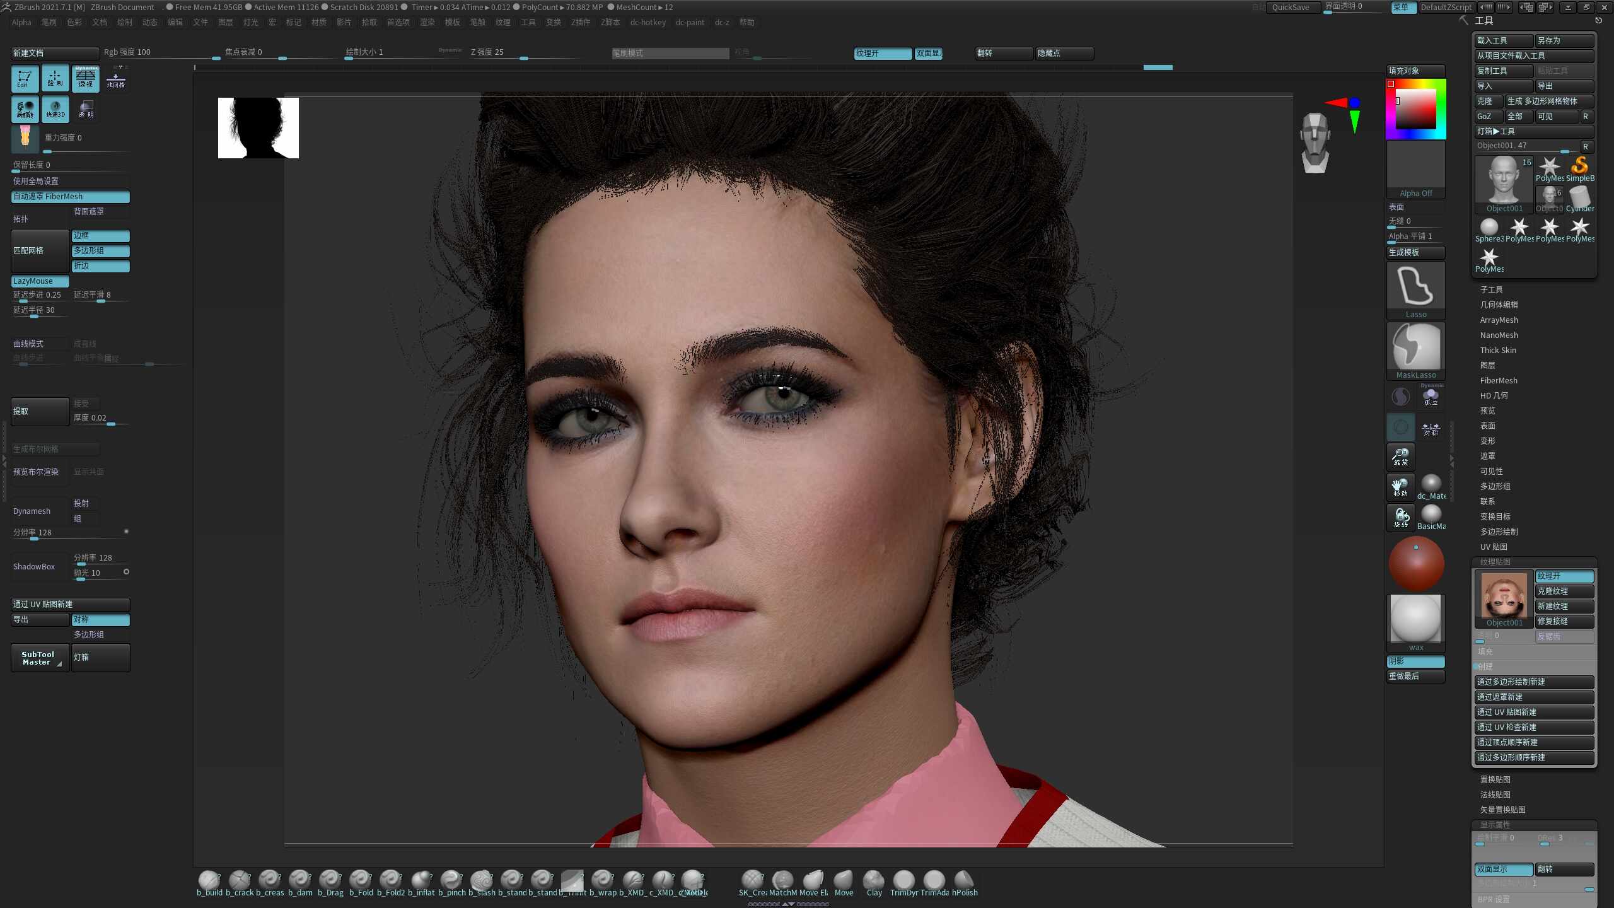Click the SimpleBrush tool icon

tap(1580, 169)
